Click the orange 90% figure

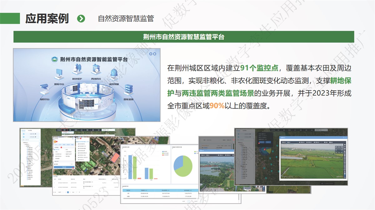[x=217, y=106]
